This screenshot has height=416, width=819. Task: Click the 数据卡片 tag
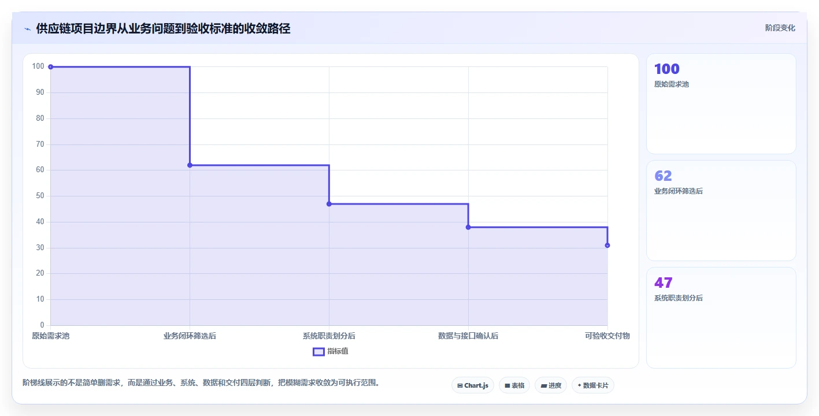[592, 385]
